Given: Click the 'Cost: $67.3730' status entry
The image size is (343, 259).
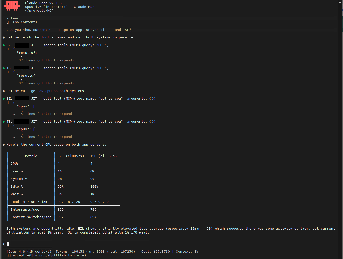Looking at the screenshot, I should [156, 252].
